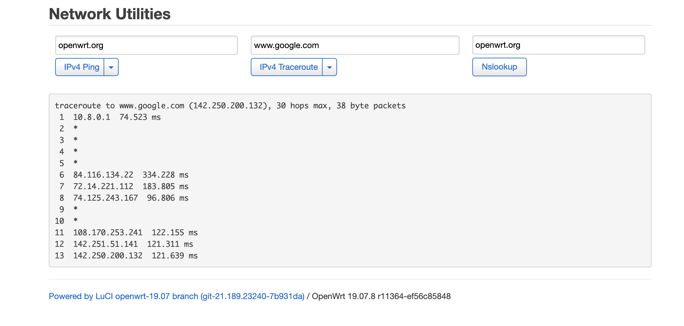Open the IPv4 Ping variant dropdown arrow
This screenshot has width=684, height=326.
coord(111,67)
